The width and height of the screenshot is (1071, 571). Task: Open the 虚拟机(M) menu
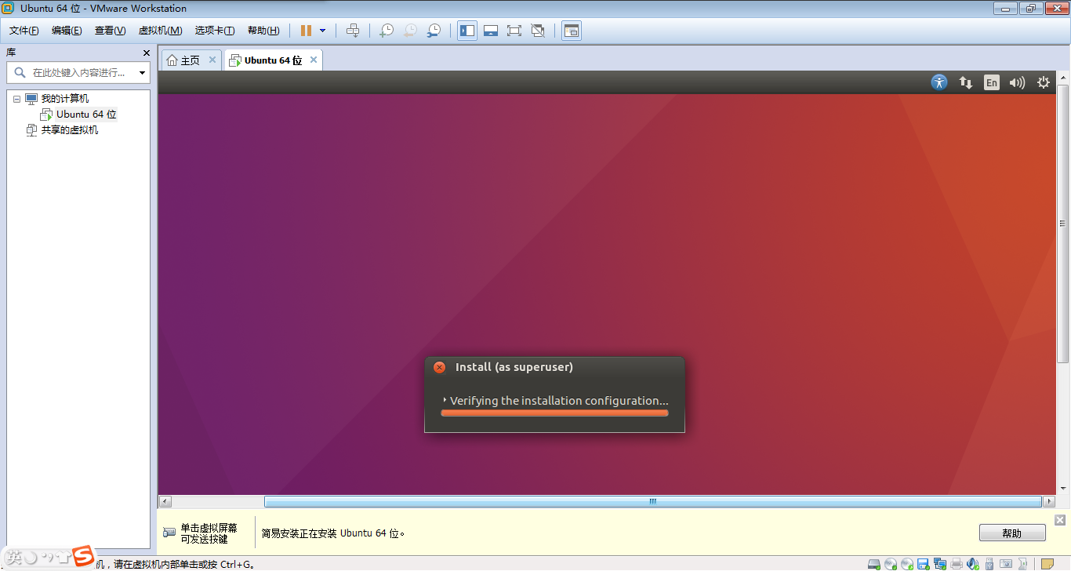pyautogui.click(x=160, y=31)
